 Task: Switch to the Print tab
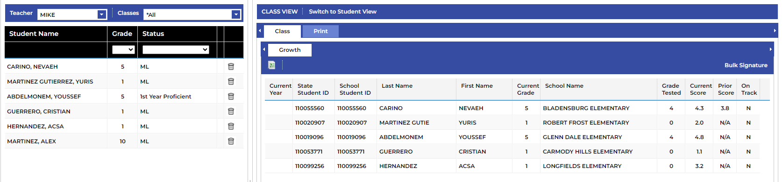point(320,31)
